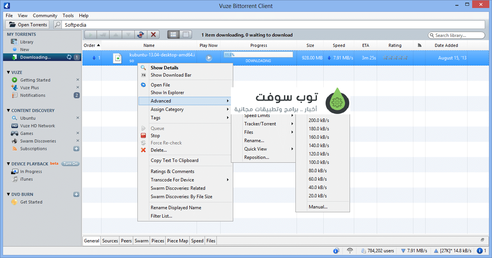
Task: Click the Library icon in sidebar
Action: click(14, 42)
